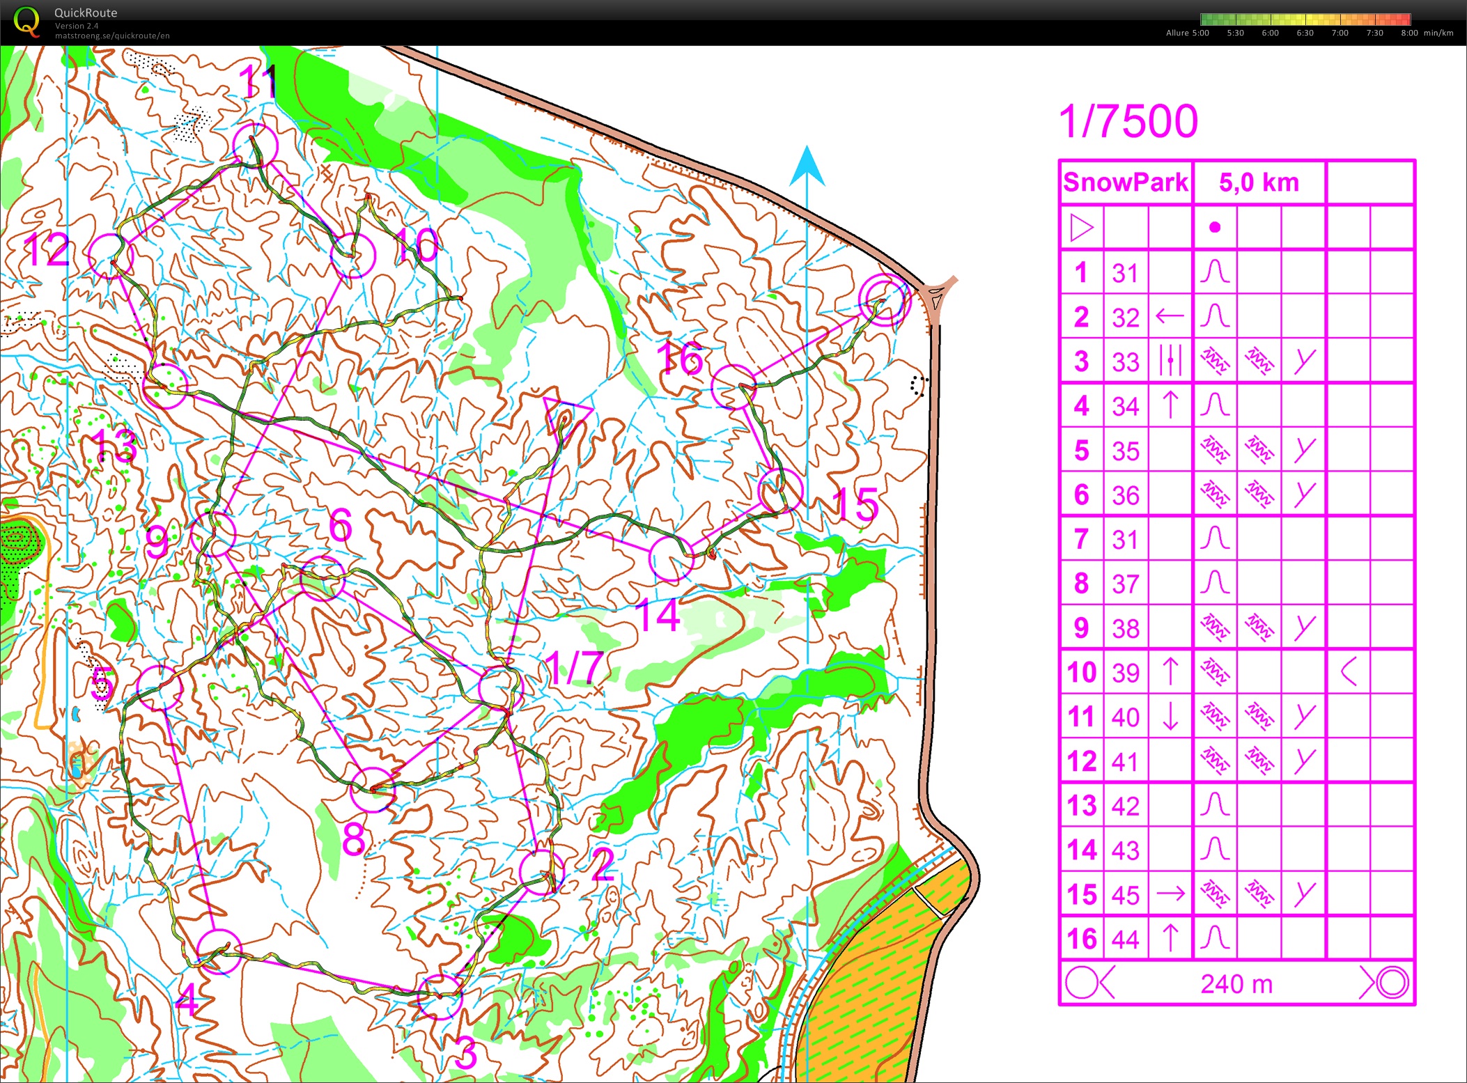Screen dimensions: 1467x1083
Task: Click control circle 4 on the map
Action: pyautogui.click(x=219, y=951)
